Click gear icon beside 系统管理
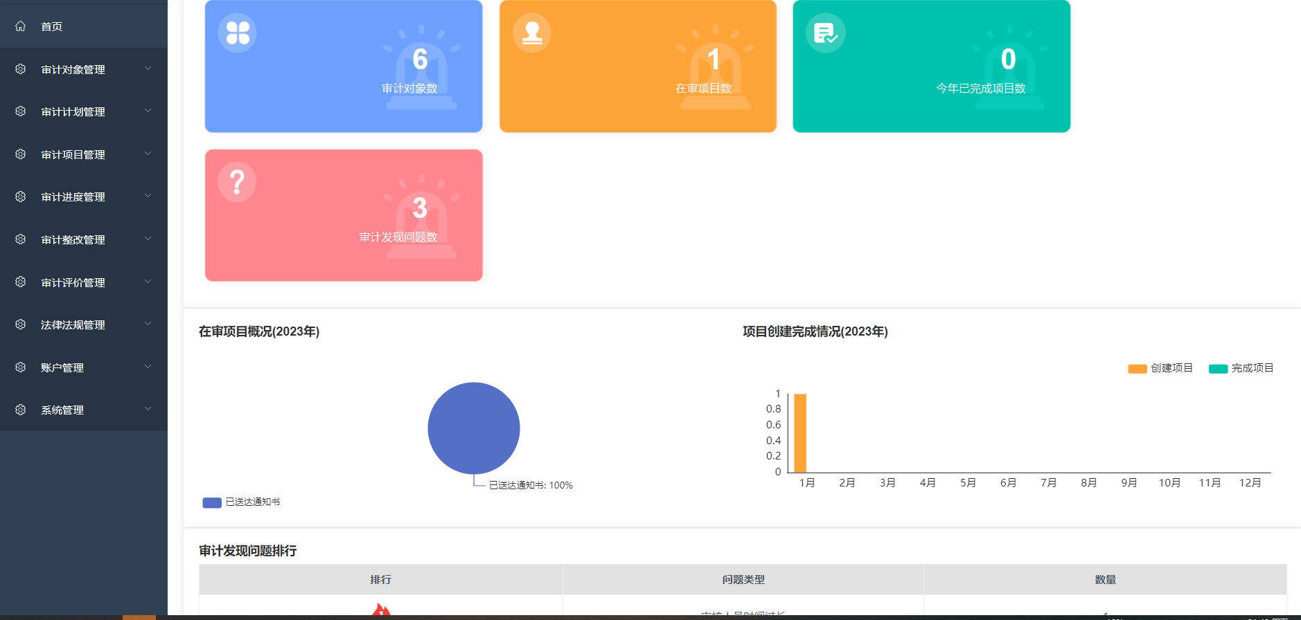This screenshot has width=1301, height=620. (x=21, y=410)
